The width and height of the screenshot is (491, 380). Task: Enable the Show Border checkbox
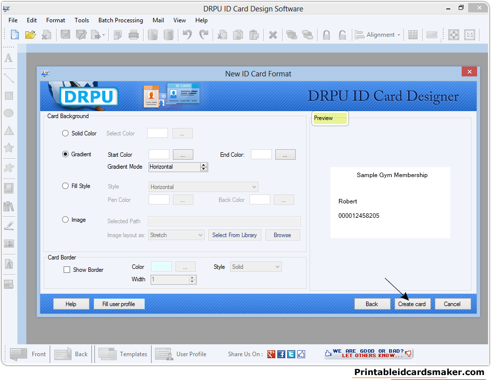click(67, 270)
